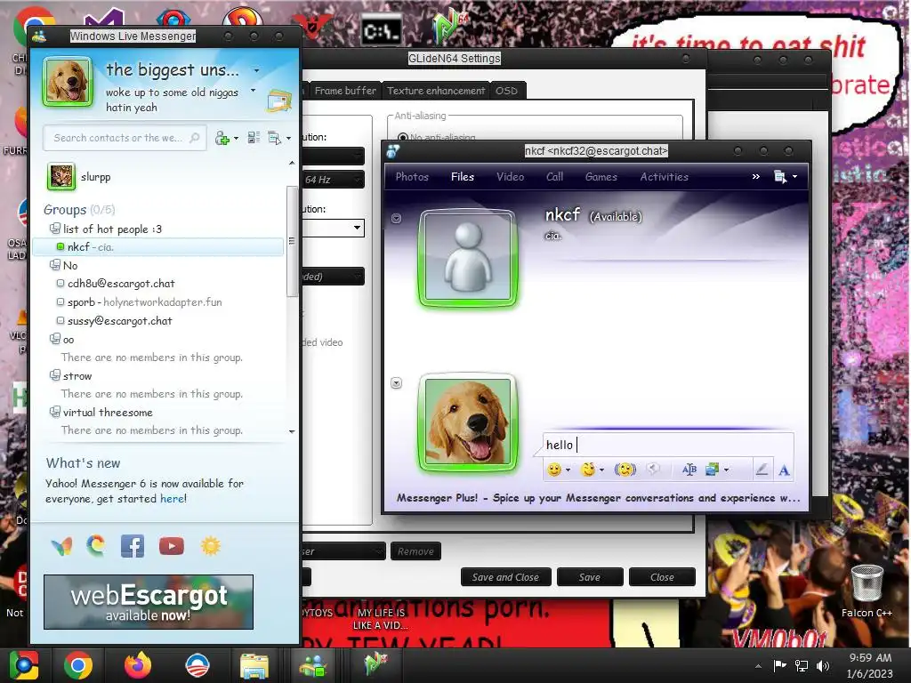Select the No anti-aliasing radio button
Image resolution: width=911 pixels, height=683 pixels.
(x=402, y=138)
